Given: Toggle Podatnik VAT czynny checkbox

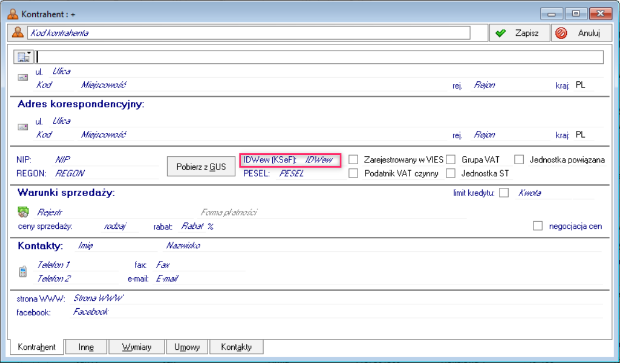Looking at the screenshot, I should [354, 173].
